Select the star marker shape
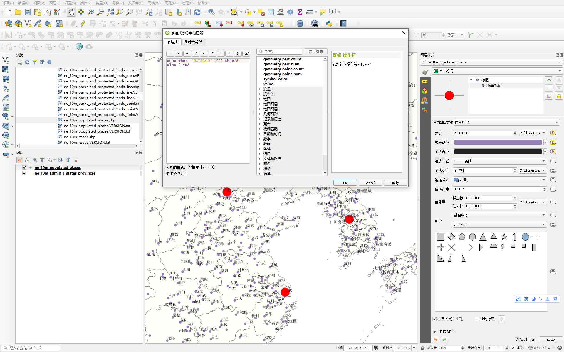This screenshot has width=564, height=352. point(504,237)
